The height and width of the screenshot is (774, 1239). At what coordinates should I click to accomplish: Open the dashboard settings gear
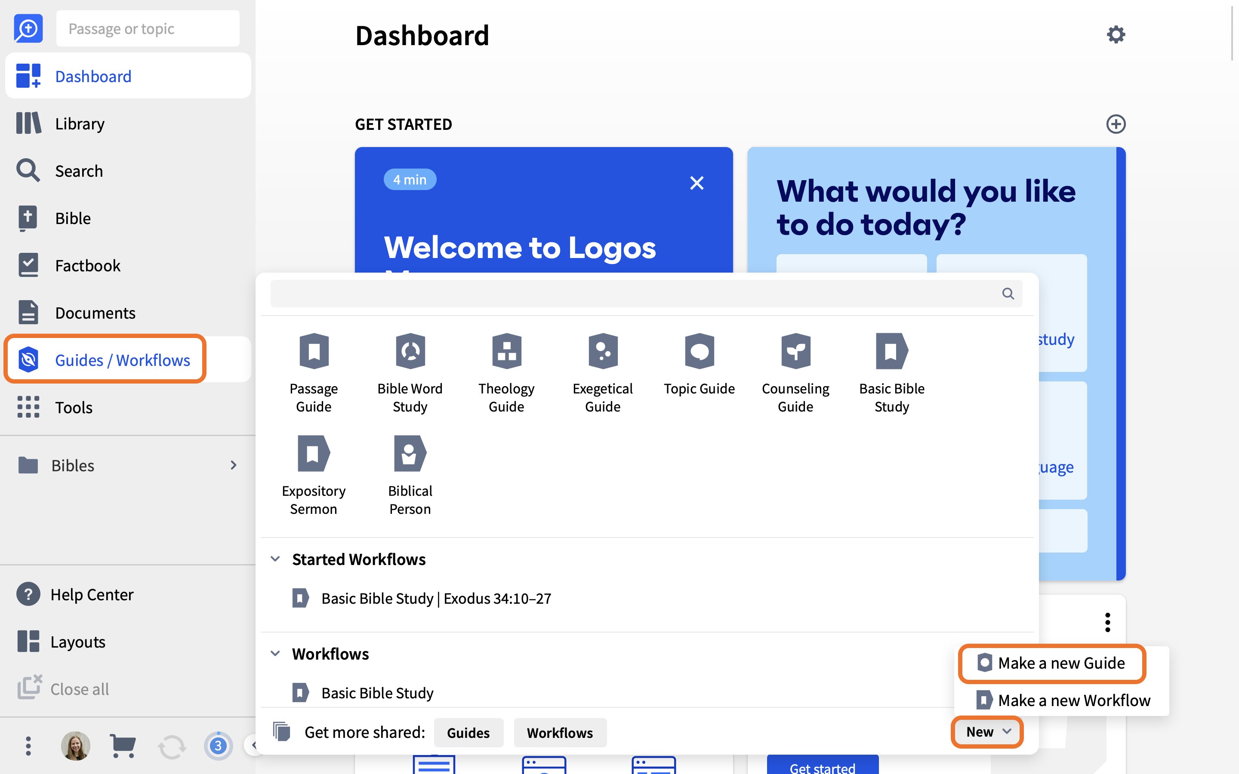tap(1116, 35)
